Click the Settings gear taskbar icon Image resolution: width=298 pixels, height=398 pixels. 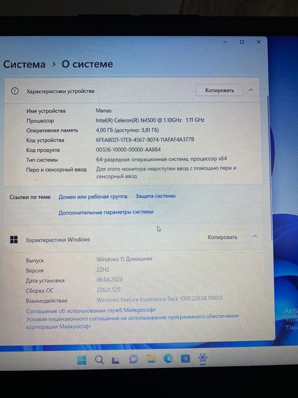(203, 358)
